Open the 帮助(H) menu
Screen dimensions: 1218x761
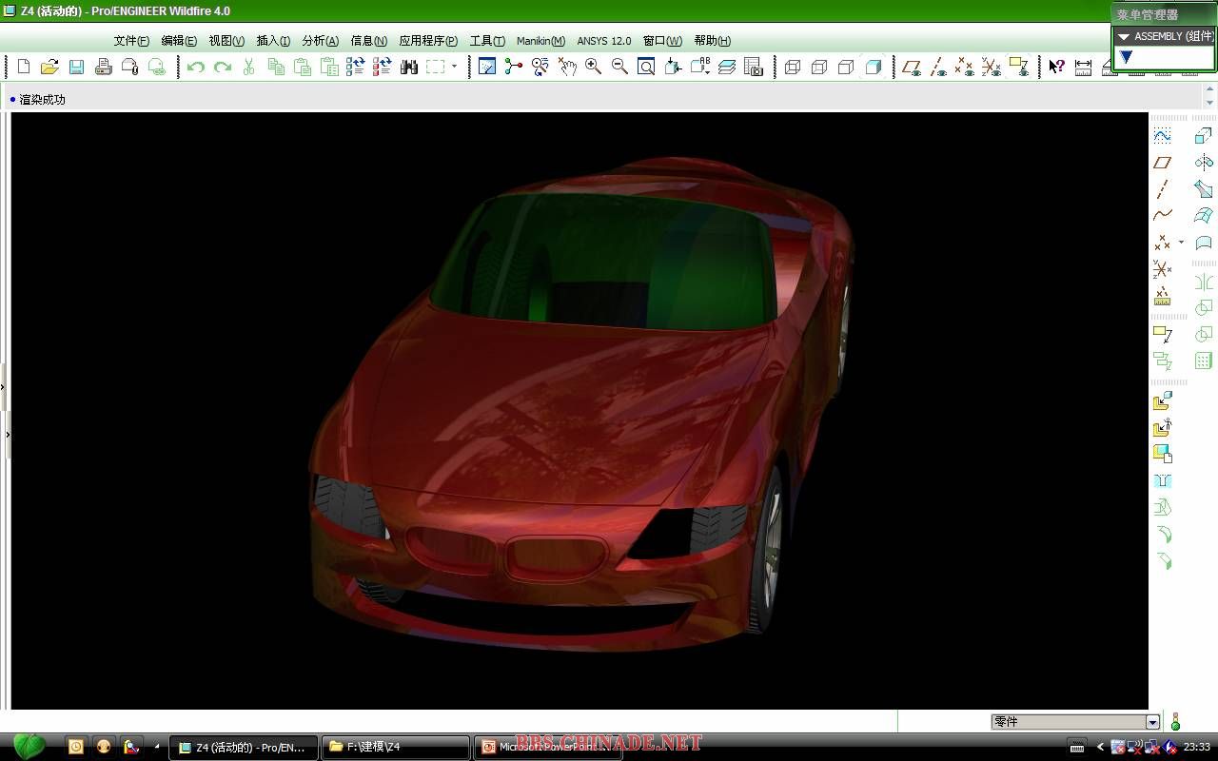point(713,41)
